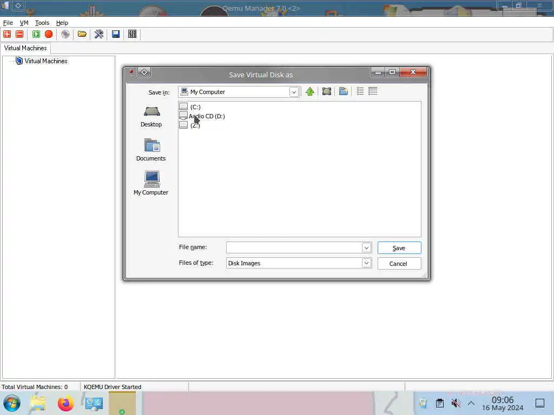Click the computer settings taskbar icon
This screenshot has width=554, height=415.
(94, 403)
